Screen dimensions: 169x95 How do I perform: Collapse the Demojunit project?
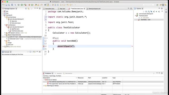coord(3,15)
